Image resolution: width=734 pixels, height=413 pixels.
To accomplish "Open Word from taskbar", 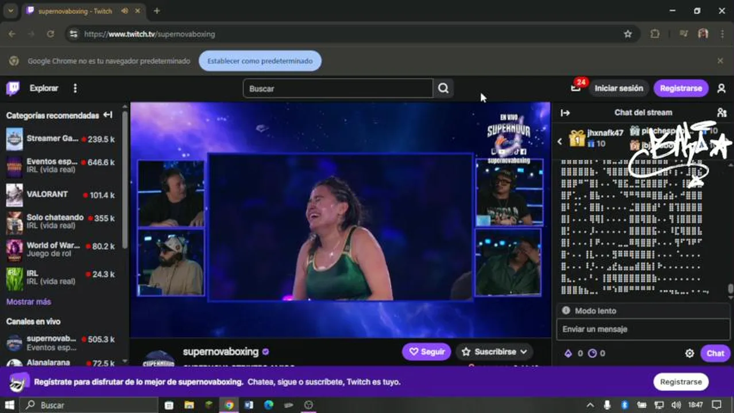I will coord(249,405).
